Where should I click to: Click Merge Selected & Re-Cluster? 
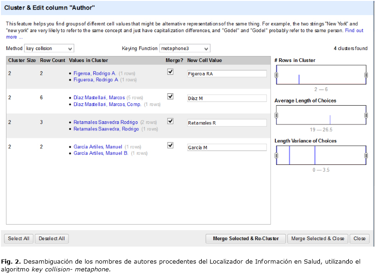coord(245,238)
